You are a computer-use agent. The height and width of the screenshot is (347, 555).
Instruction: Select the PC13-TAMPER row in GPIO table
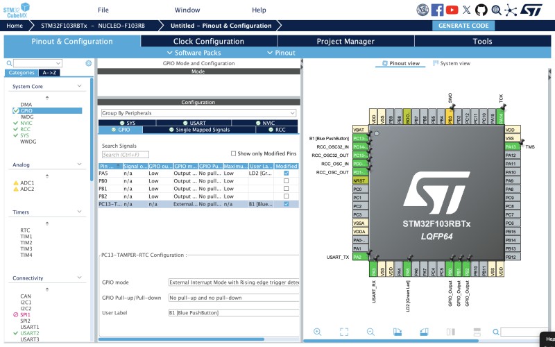[x=198, y=204]
